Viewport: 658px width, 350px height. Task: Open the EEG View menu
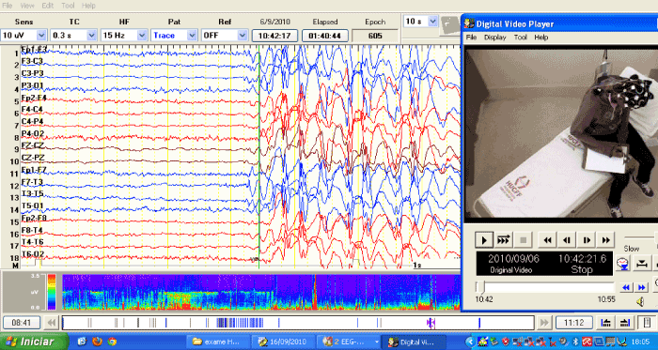pos(27,6)
